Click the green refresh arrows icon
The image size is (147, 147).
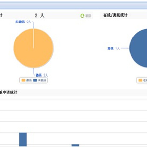(x=82, y=16)
